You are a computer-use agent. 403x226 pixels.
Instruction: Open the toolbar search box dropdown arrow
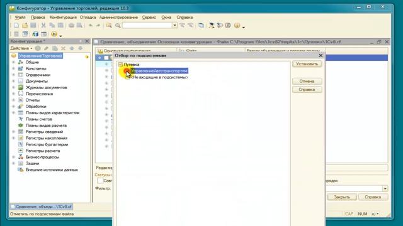tap(174, 25)
